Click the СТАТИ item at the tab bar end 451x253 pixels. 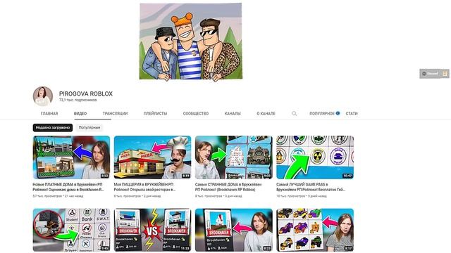[x=352, y=114]
